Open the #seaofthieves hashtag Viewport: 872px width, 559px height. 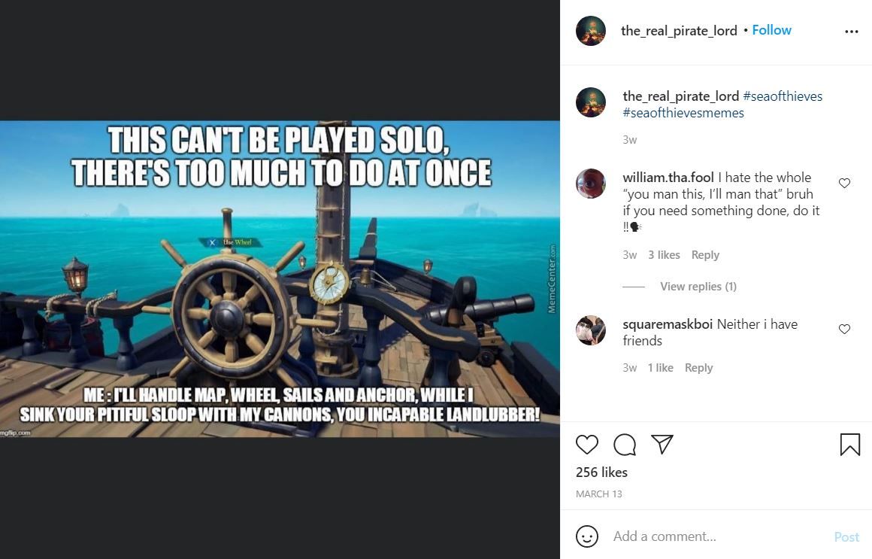(x=783, y=96)
